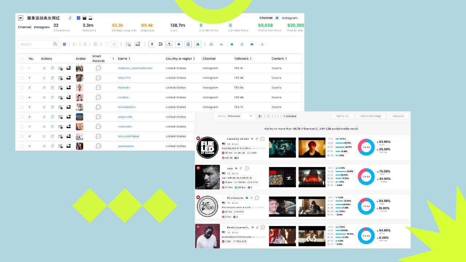The image size is (466, 262).
Task: Click the blue trash toolbar icon
Action: (262, 44)
